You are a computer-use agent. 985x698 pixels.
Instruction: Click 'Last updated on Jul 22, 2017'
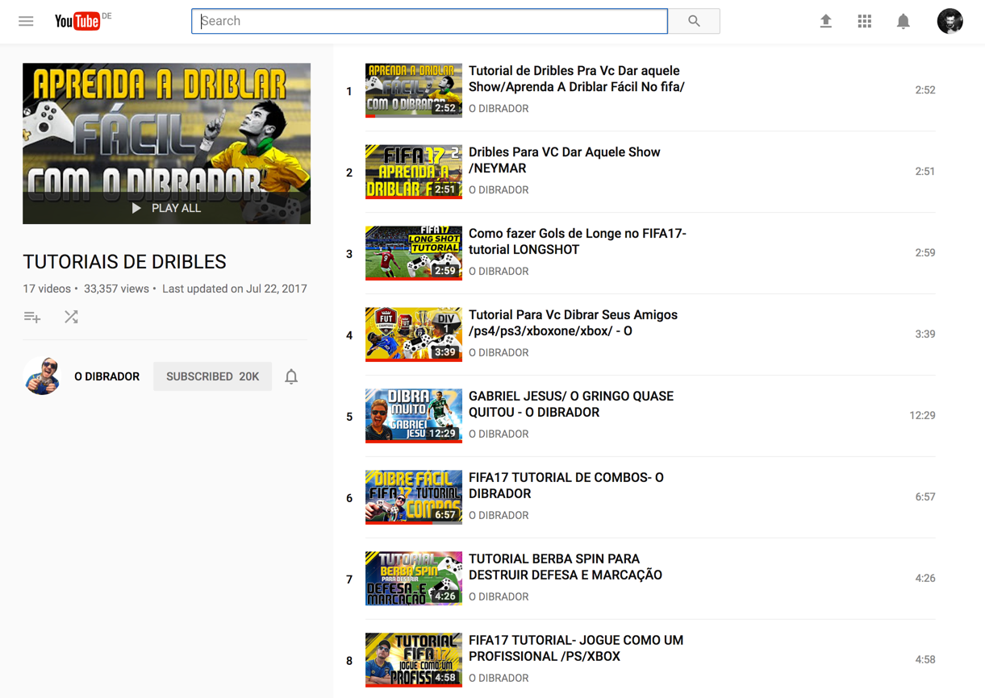(x=235, y=289)
